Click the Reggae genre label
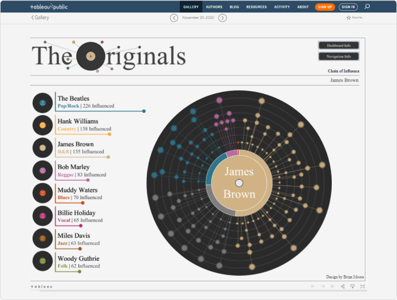The width and height of the screenshot is (397, 300). [x=66, y=175]
